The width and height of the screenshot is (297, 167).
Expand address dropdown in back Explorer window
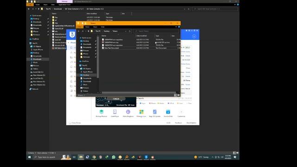click(185, 9)
